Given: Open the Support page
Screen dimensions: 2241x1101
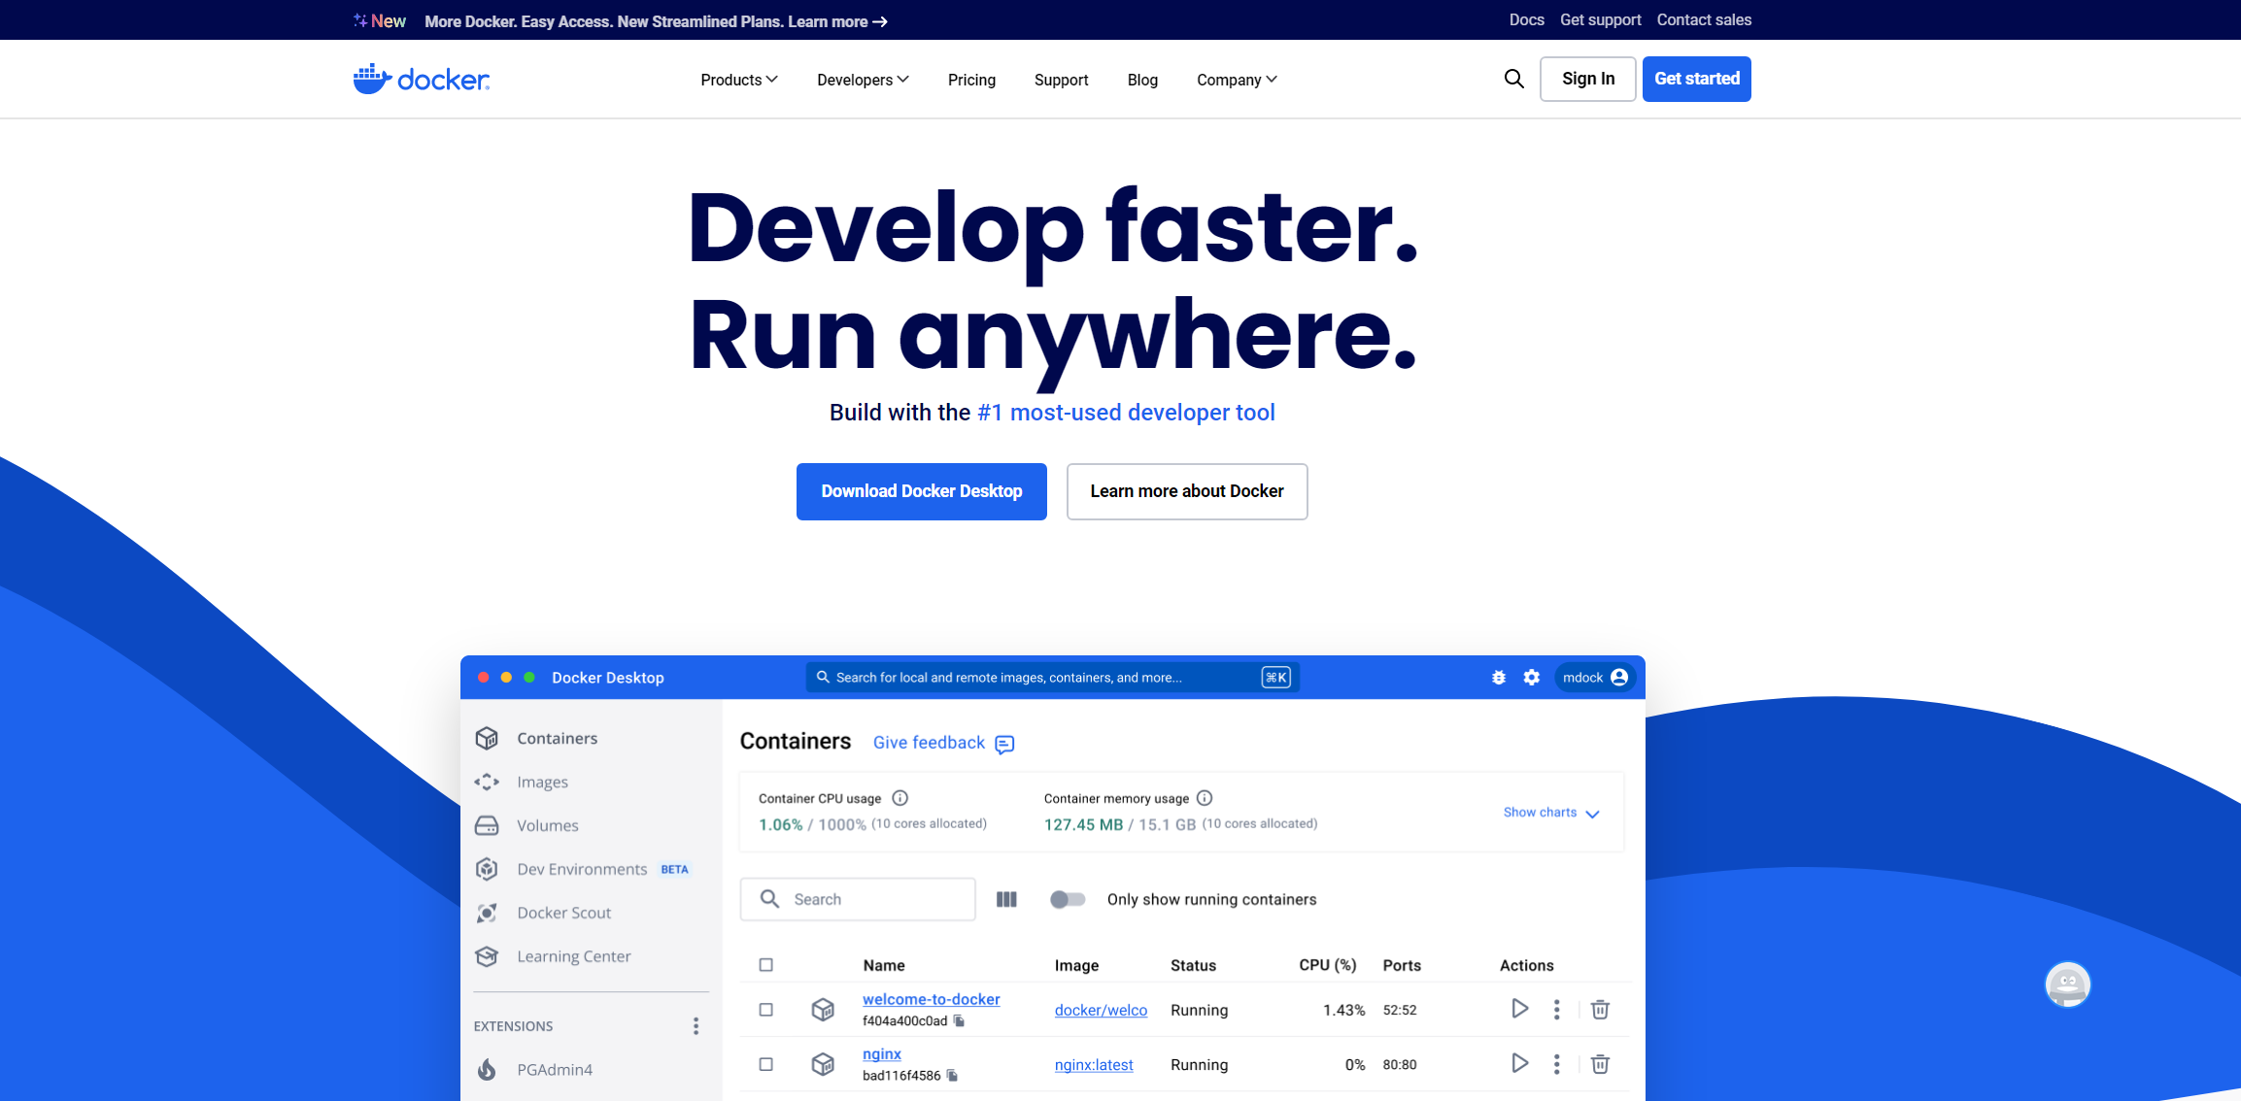Looking at the screenshot, I should point(1061,80).
